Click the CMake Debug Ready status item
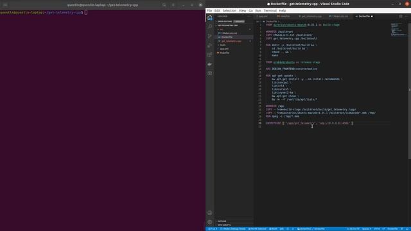This screenshot has height=231, width=411. [x=232, y=229]
